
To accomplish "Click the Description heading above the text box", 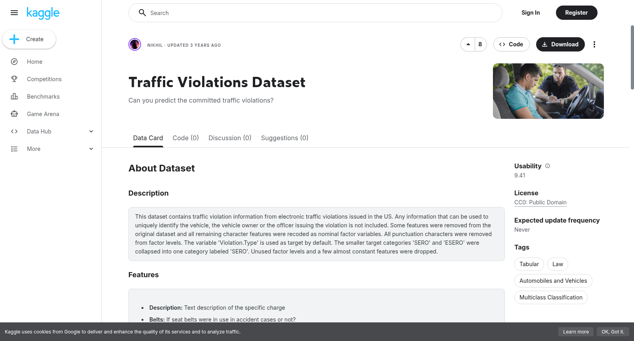I will [149, 193].
